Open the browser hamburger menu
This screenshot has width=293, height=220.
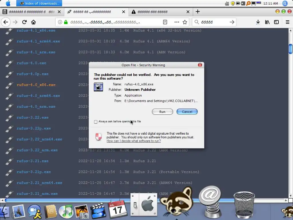pos(288,22)
